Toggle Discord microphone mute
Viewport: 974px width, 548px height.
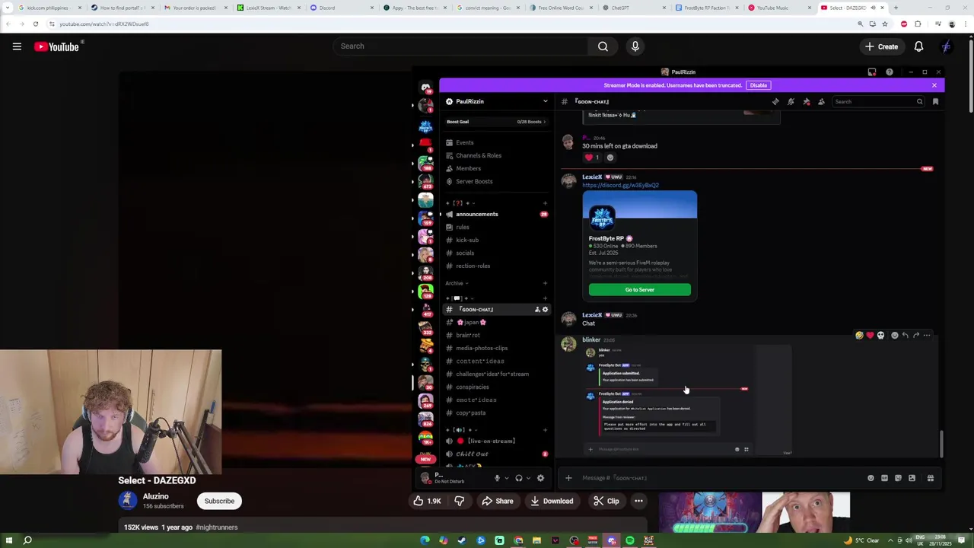pos(497,478)
